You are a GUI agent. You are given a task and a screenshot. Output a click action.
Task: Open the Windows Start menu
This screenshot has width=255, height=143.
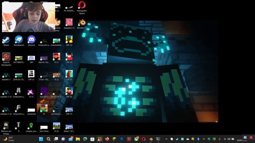[41, 139]
